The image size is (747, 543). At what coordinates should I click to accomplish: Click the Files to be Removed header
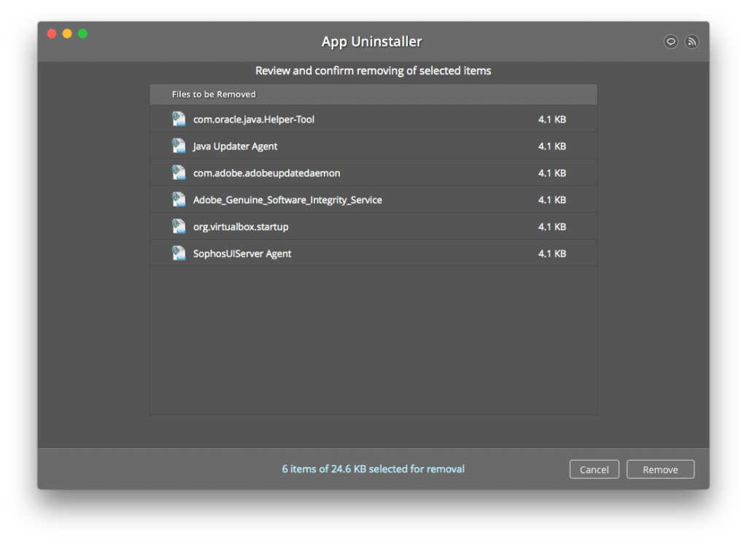[373, 94]
